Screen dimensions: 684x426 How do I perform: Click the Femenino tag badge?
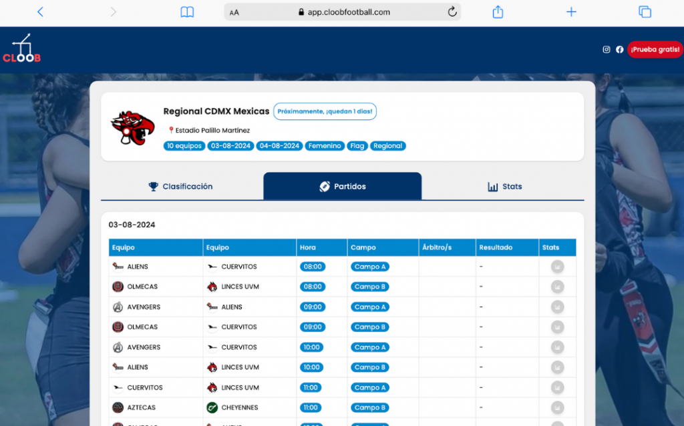325,146
